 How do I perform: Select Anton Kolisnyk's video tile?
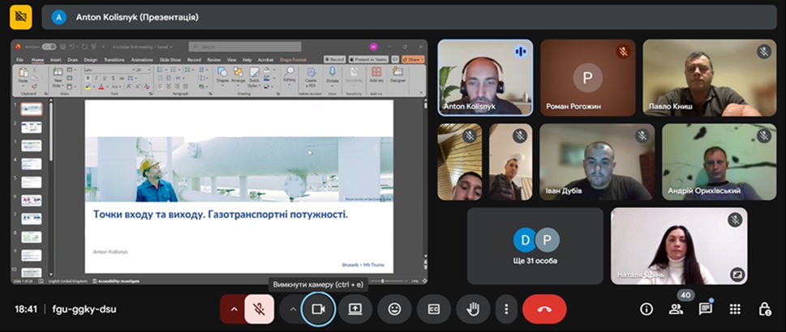[x=485, y=78]
